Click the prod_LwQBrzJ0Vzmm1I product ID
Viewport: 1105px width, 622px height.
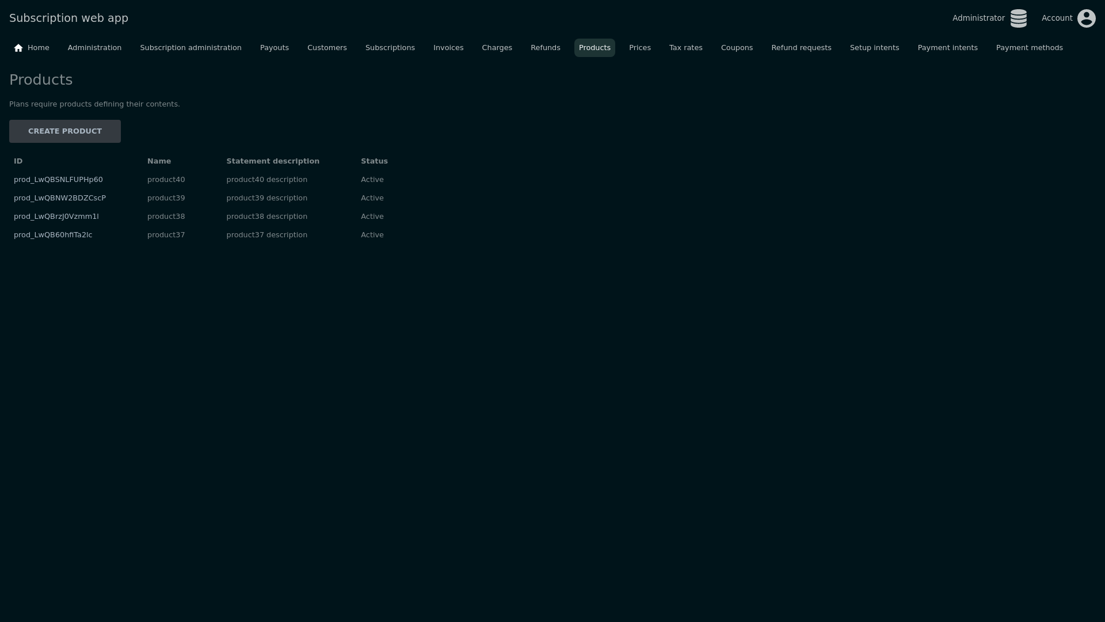coord(56,217)
